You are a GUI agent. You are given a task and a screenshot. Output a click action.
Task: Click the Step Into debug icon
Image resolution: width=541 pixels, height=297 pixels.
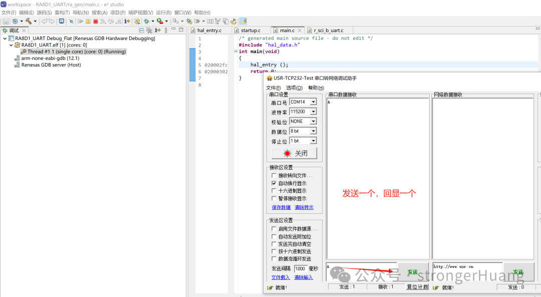pyautogui.click(x=103, y=21)
